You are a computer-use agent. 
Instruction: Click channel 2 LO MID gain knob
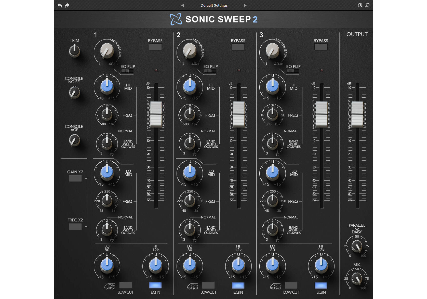point(190,172)
